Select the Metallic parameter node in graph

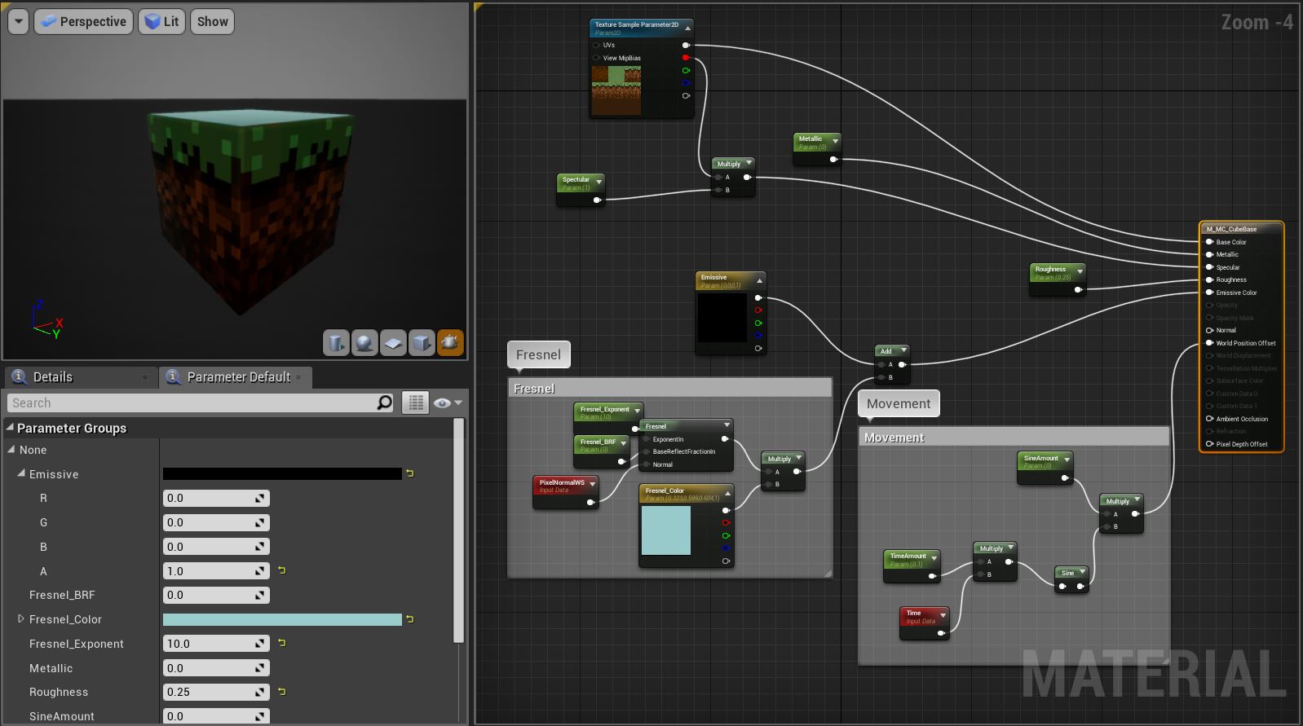[817, 149]
